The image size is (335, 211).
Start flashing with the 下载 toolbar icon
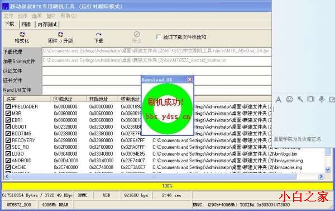(x=99, y=37)
